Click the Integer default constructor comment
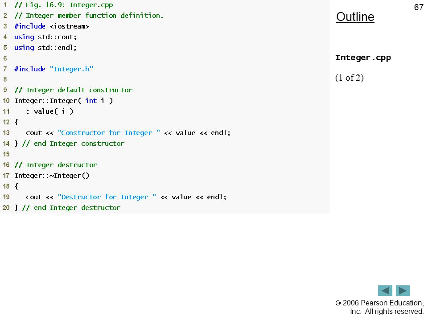The image size is (428, 321). click(74, 90)
